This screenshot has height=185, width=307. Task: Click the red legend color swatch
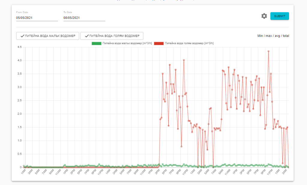159,43
